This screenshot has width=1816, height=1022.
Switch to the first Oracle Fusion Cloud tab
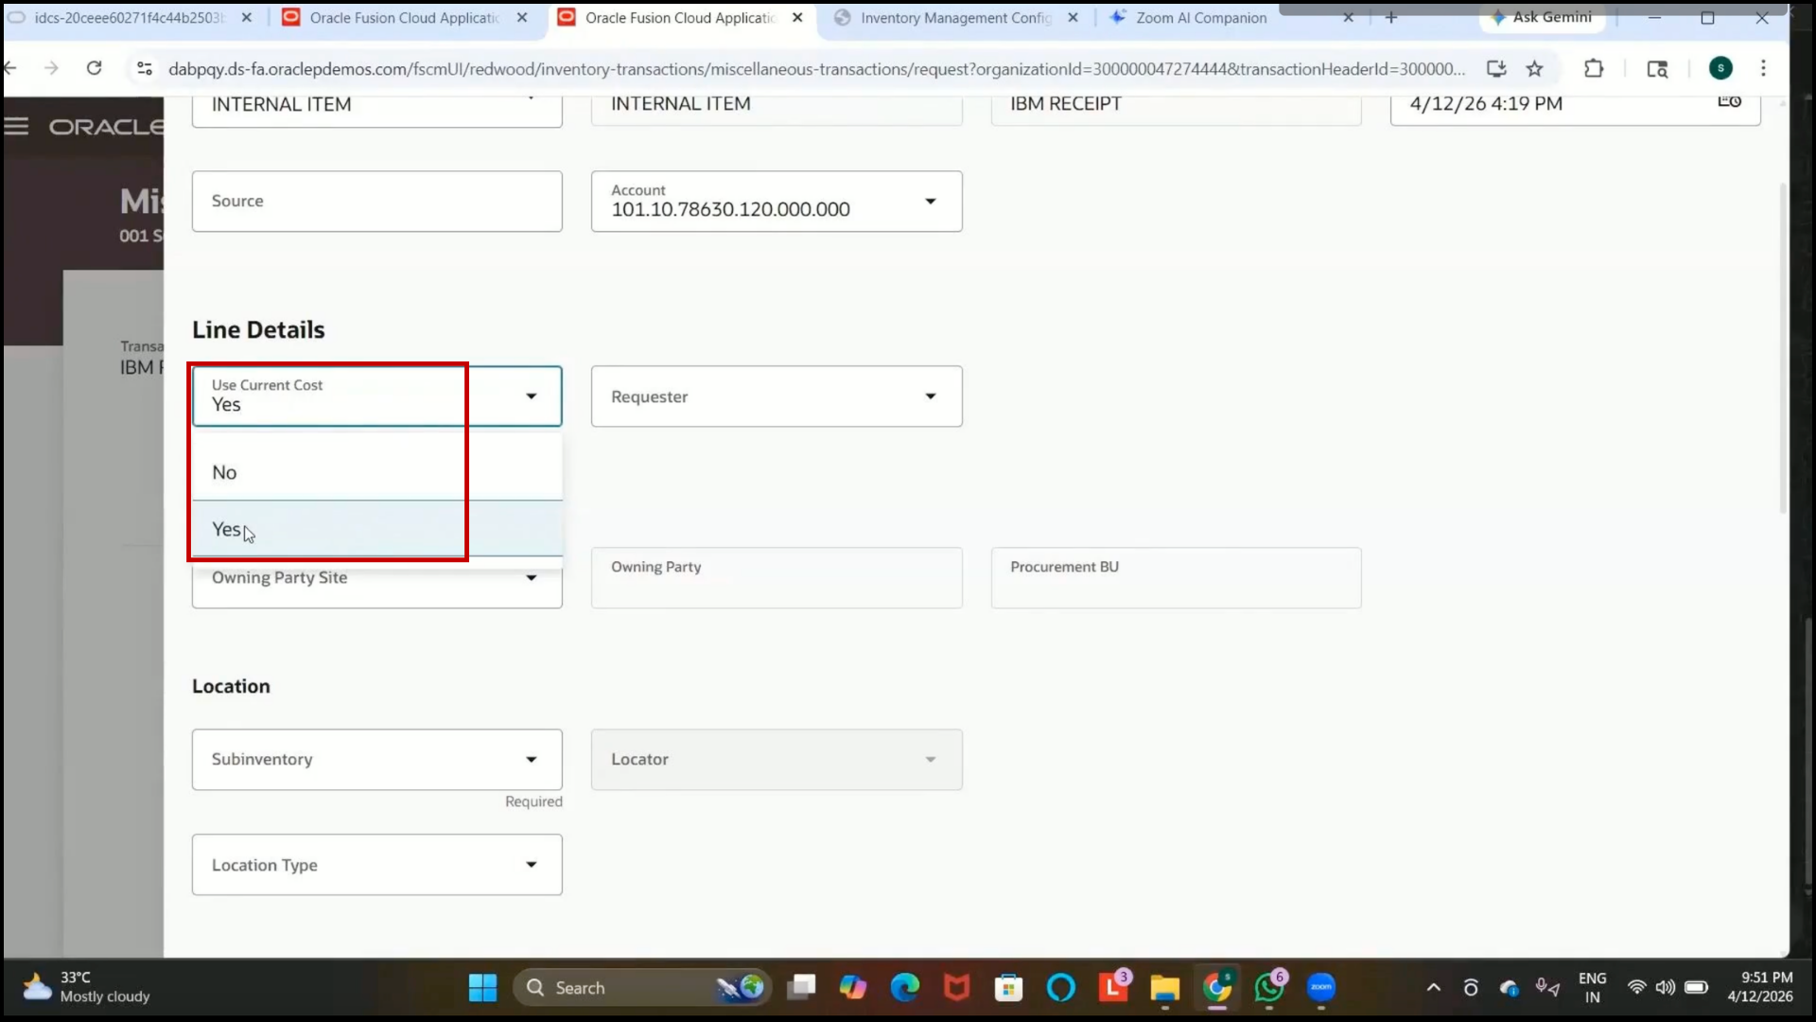pos(405,18)
